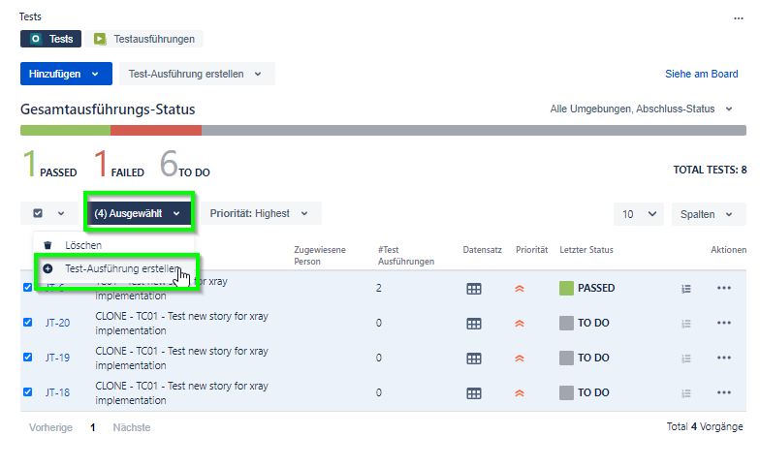Open the Spalten columns dropdown
Screen dimensions: 760x468
point(708,214)
